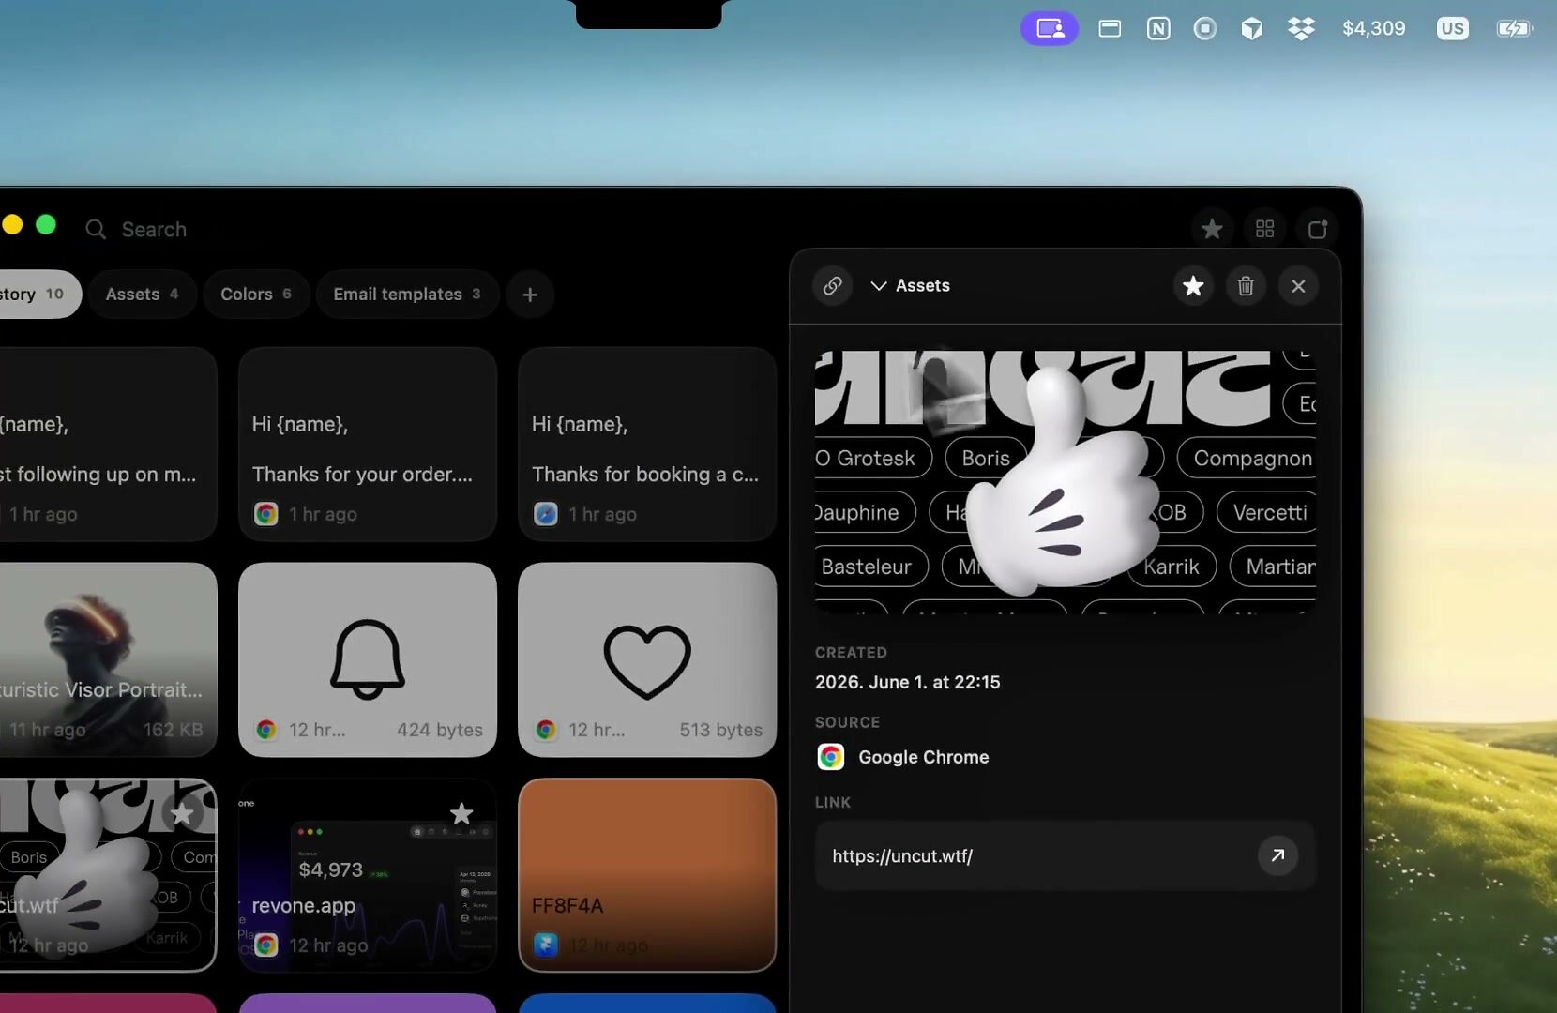Open the bell icon clip card
The image size is (1557, 1013).
point(368,659)
